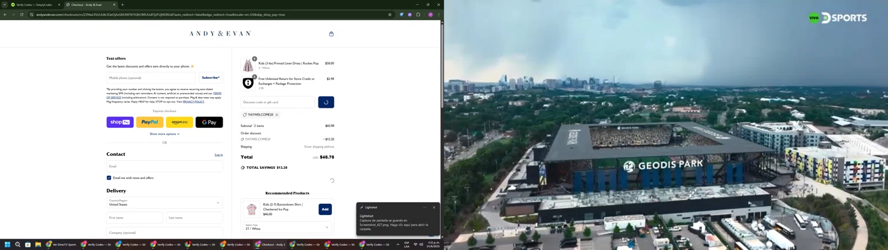The height and width of the screenshot is (250, 888).
Task: Close the Checkout - Andy & Evan tab
Action: point(114,5)
